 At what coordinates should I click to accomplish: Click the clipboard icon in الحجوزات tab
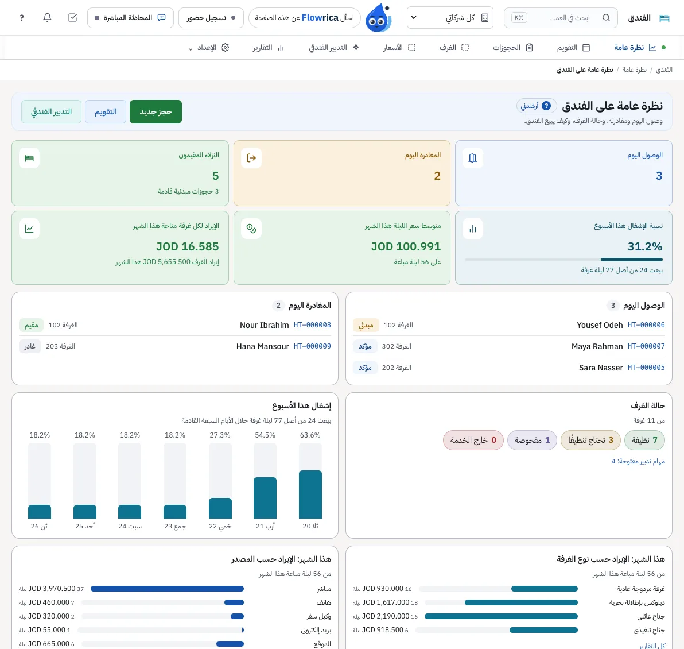(x=529, y=48)
